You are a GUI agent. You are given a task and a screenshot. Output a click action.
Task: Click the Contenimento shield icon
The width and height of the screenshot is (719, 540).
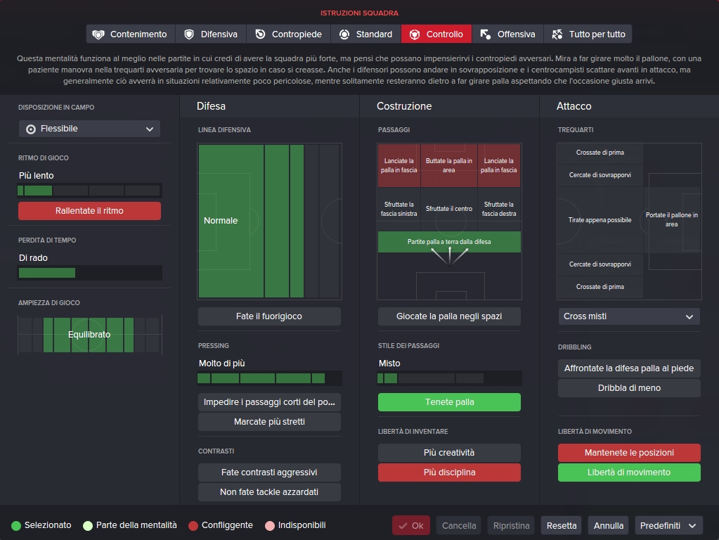point(98,34)
